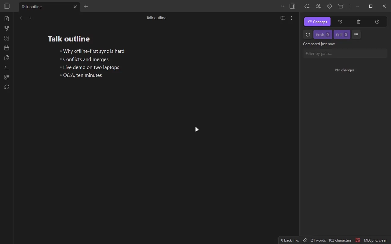
Task: Click the Push 0 button
Action: (x=323, y=34)
